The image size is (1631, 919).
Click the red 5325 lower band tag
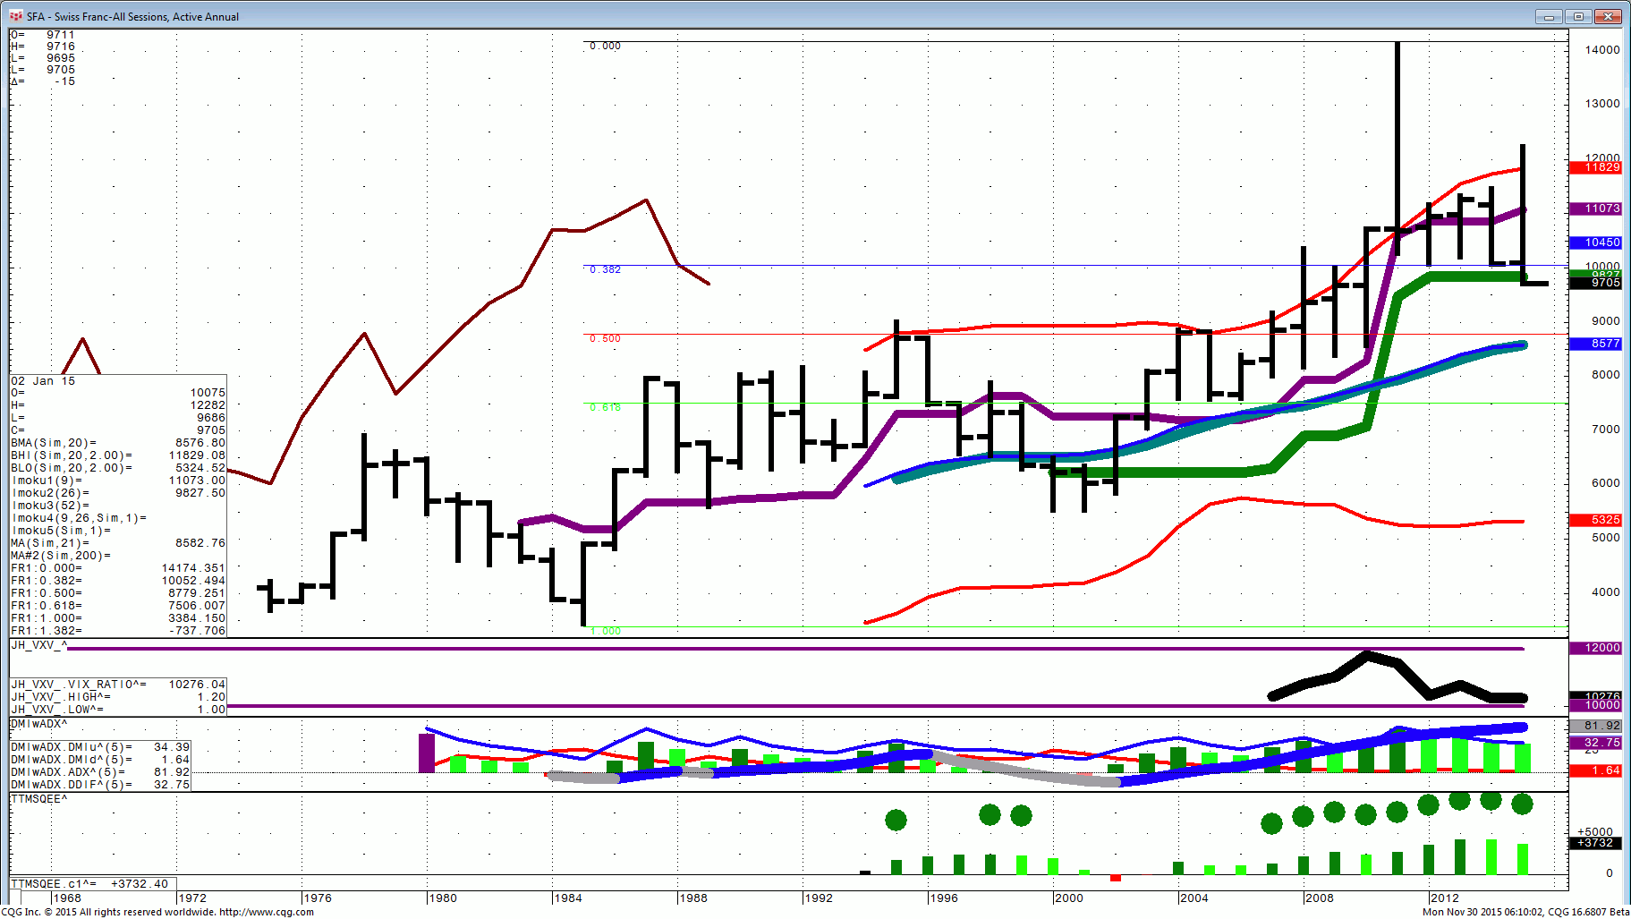click(1601, 520)
